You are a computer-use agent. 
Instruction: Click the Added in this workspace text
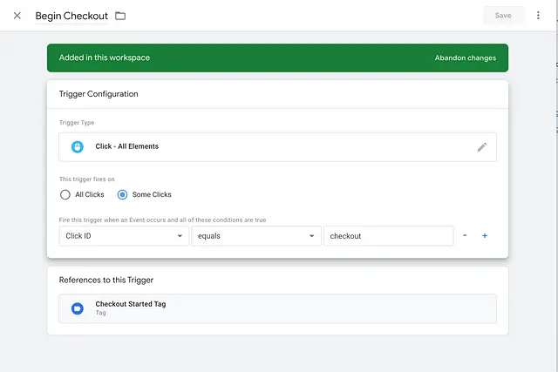tap(105, 58)
